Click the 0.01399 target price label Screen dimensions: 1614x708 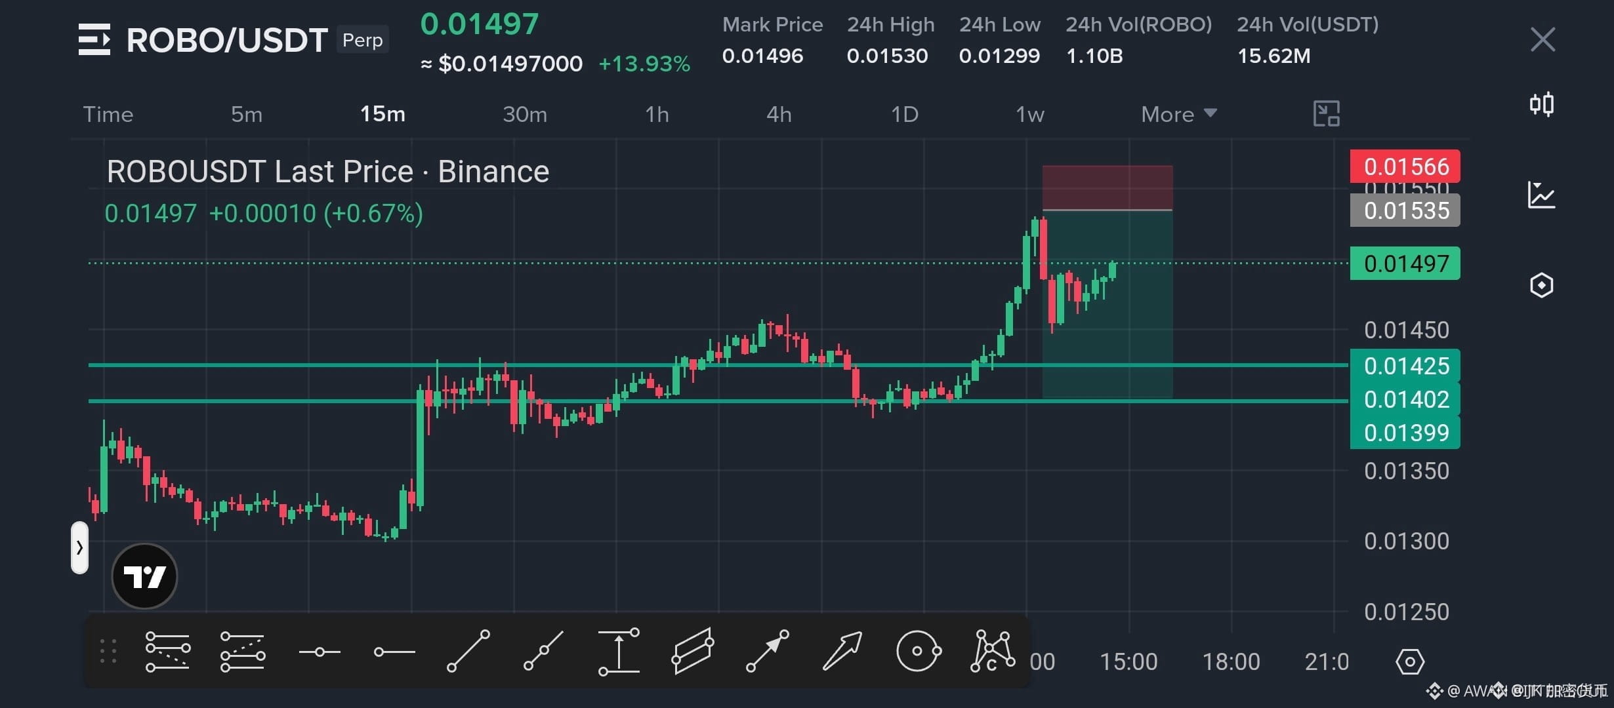point(1405,433)
